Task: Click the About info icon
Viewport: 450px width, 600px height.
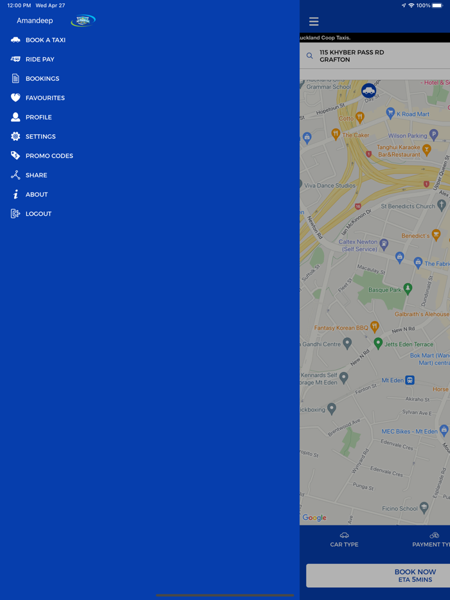Action: tap(15, 195)
